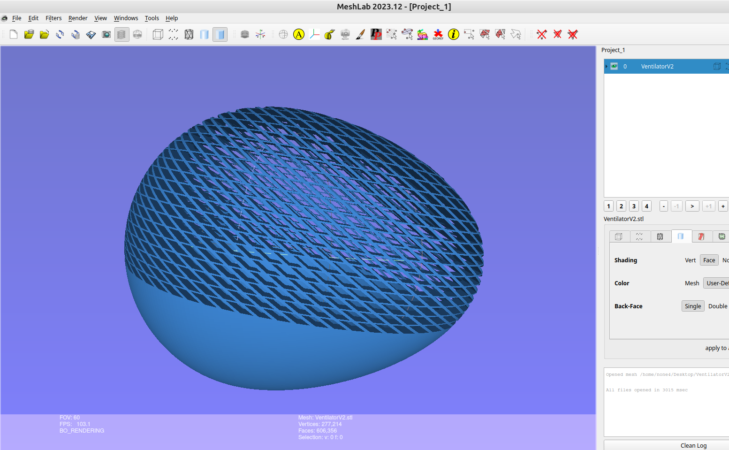729x450 pixels.
Task: Set Back-Face mode to Double
Action: pos(717,306)
